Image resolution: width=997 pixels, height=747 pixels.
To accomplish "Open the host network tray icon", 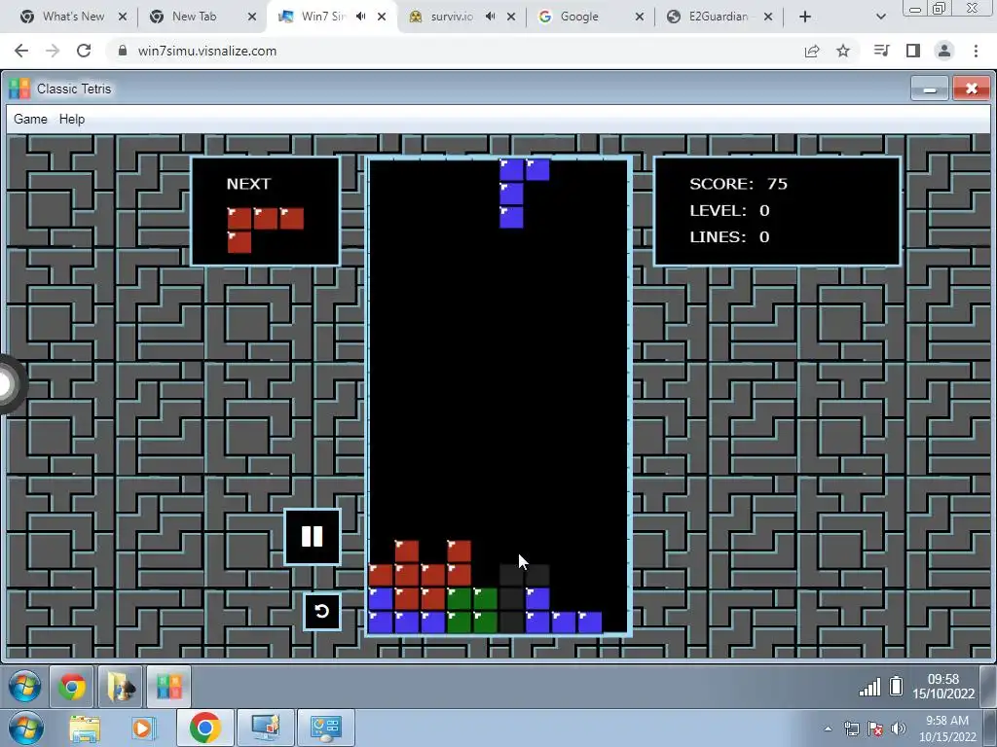I will [851, 729].
